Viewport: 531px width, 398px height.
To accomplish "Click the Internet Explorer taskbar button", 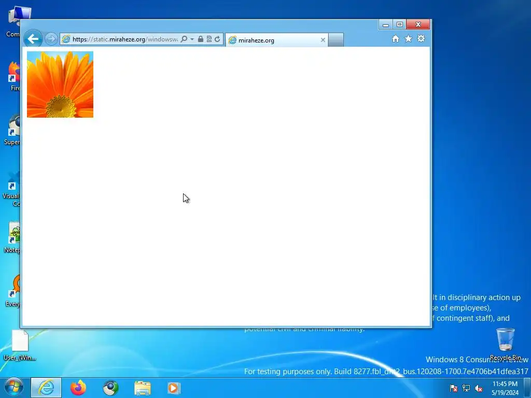I will pyautogui.click(x=46, y=388).
